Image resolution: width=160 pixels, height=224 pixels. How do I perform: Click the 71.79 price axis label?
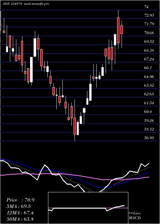tap(149, 24)
